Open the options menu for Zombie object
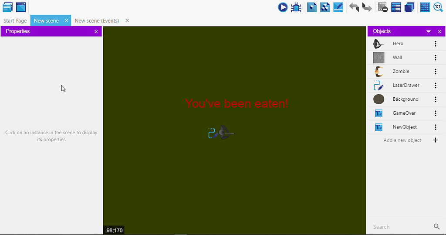Viewport: 446px width, 235px height. click(x=435, y=72)
